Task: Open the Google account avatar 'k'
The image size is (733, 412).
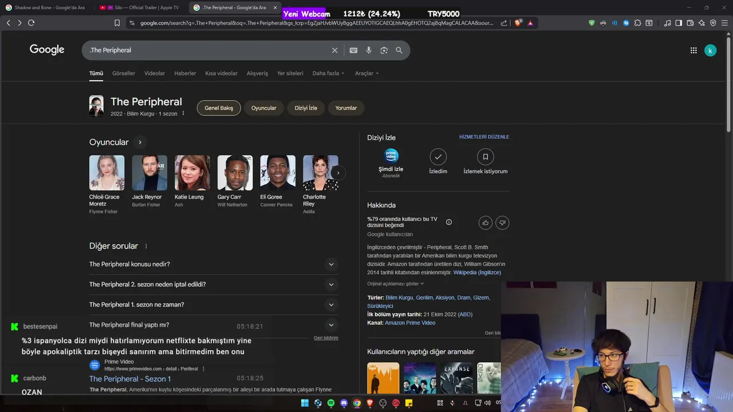Action: click(710, 50)
